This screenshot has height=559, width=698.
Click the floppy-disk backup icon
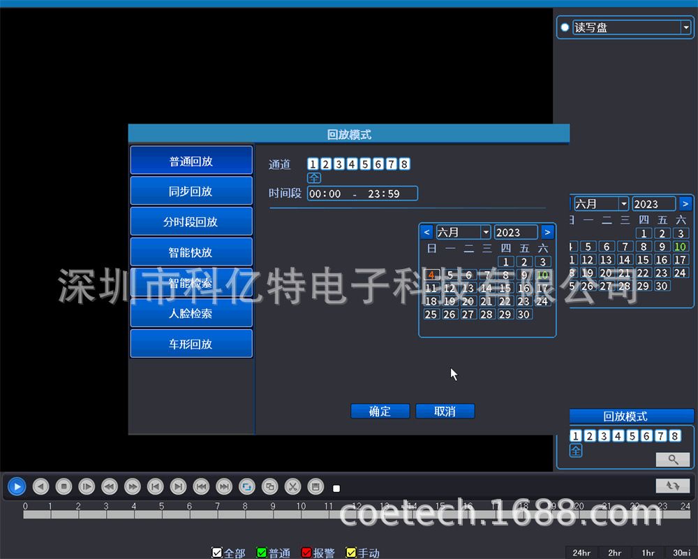tap(315, 486)
